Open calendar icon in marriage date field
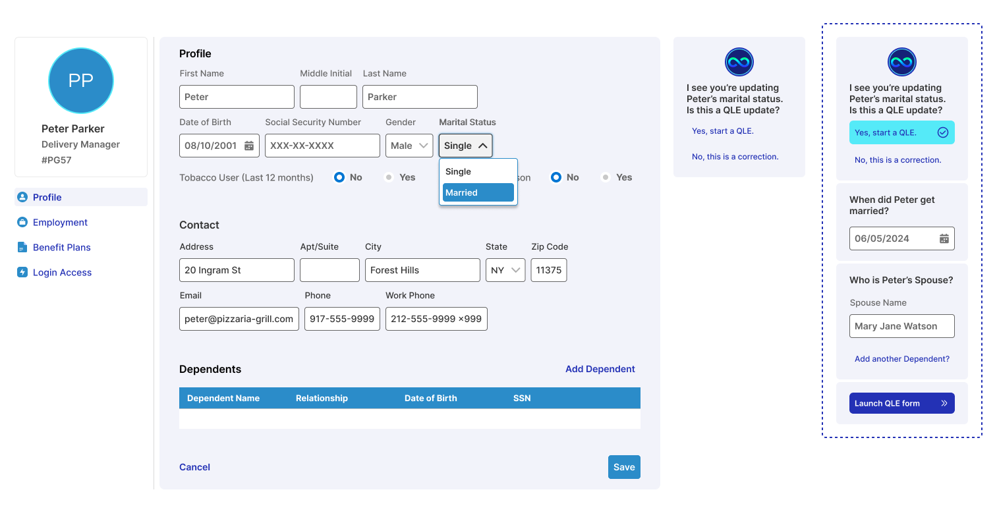This screenshot has width=997, height=527. [x=944, y=238]
